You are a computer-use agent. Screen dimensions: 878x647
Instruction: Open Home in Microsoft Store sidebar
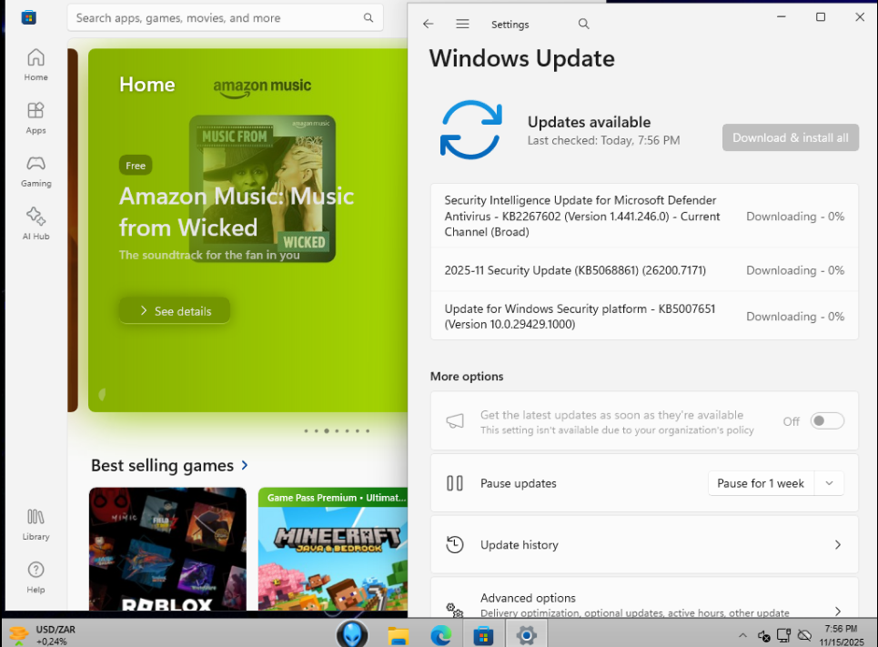[x=35, y=65]
